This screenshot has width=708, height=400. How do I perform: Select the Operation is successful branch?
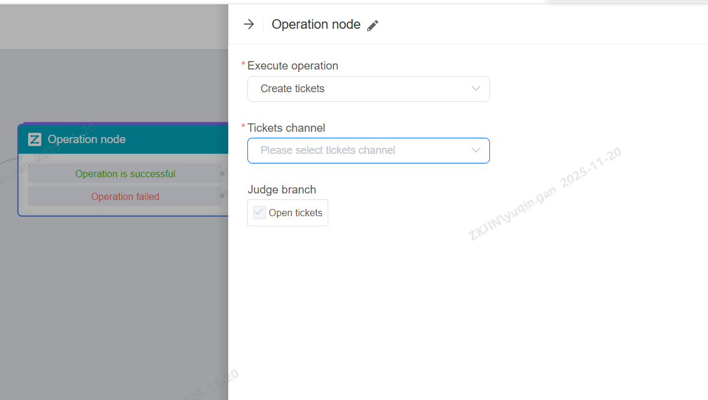tap(125, 174)
